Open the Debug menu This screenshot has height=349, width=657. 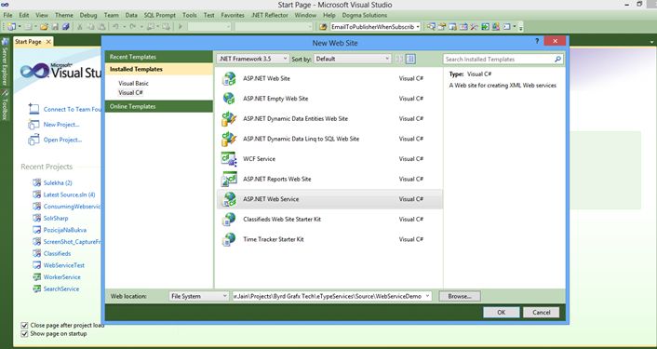click(88, 15)
